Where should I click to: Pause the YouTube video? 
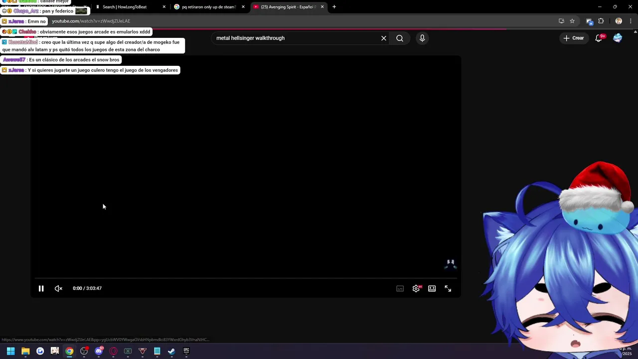[41, 288]
